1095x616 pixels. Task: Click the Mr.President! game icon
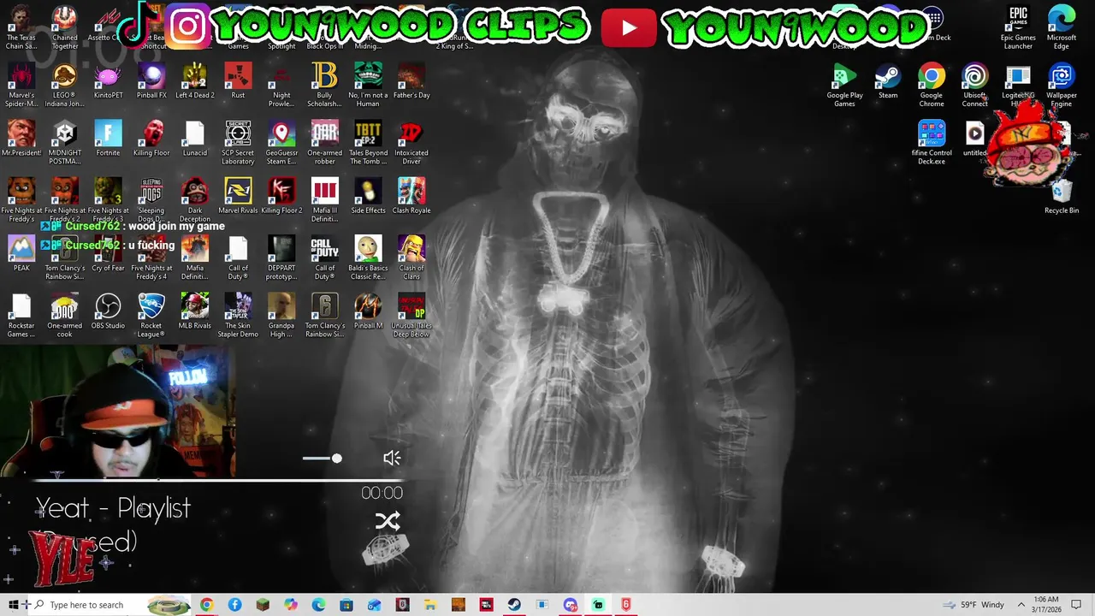point(21,139)
